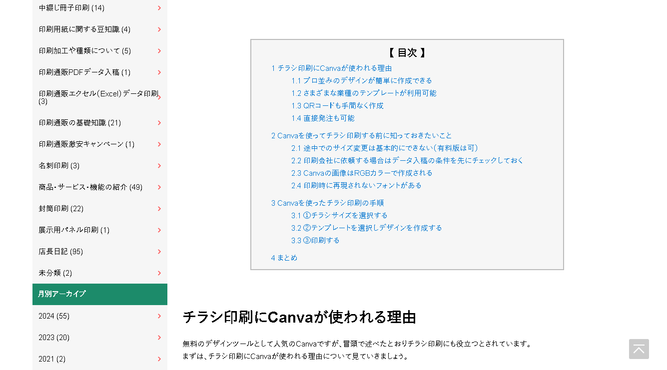
Task: Open category 商品・サービス・機能の紹介
Action: coord(100,187)
